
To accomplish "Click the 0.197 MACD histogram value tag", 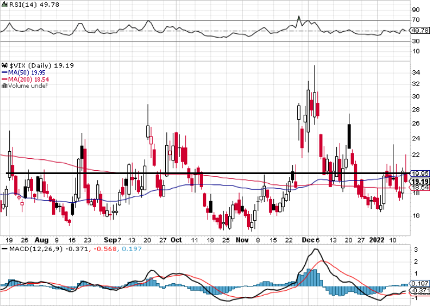I will (420, 284).
